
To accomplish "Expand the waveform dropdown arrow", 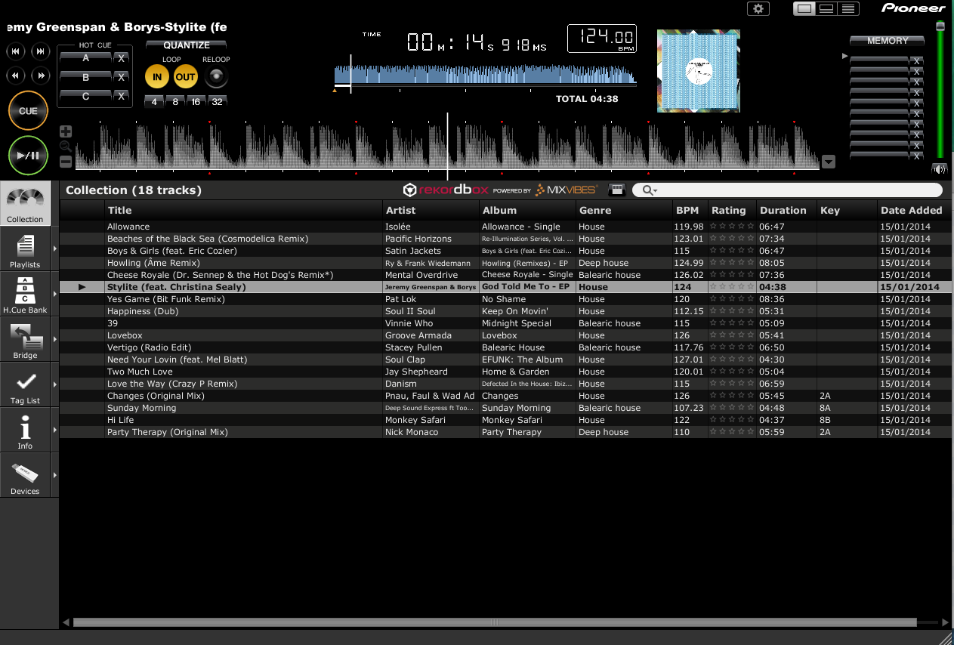I will [x=829, y=162].
